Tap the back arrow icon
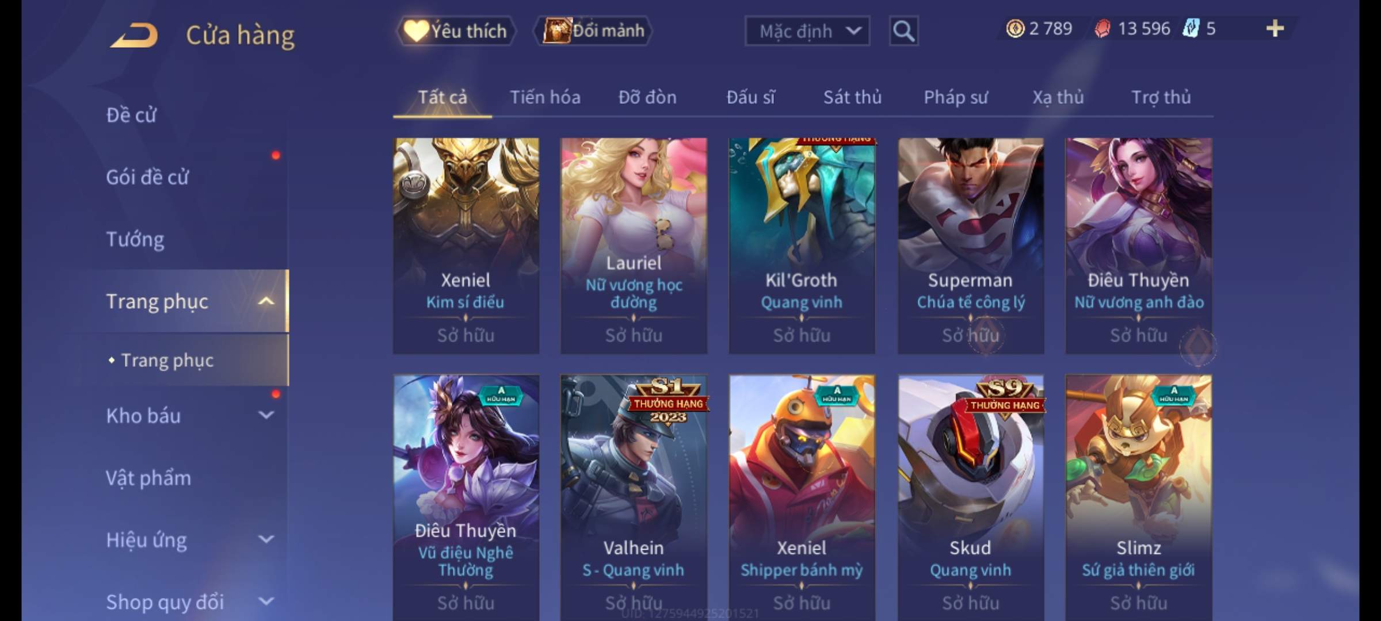This screenshot has height=621, width=1381. [x=135, y=36]
